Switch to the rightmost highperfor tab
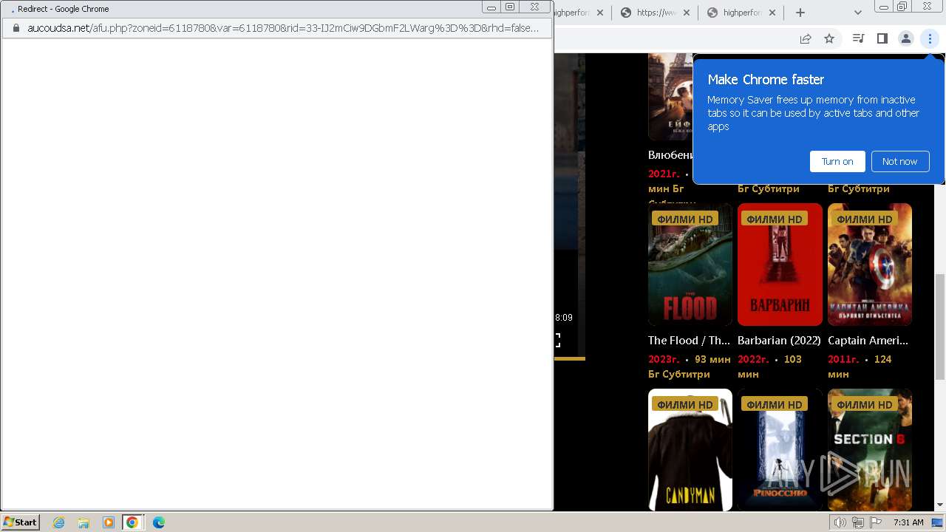 tap(743, 13)
